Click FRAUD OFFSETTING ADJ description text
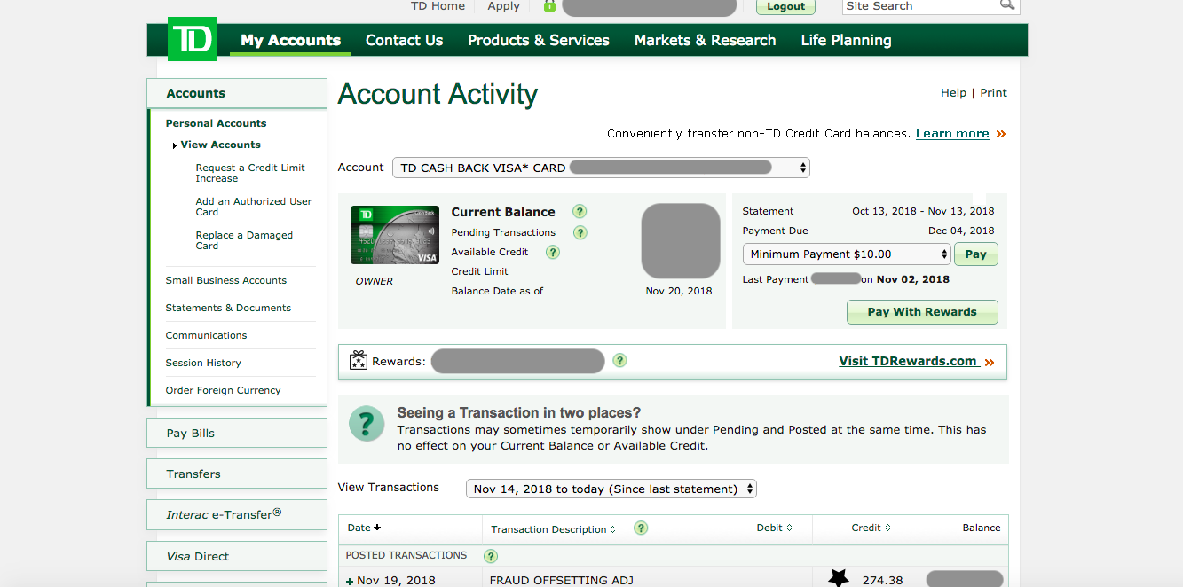 (562, 581)
